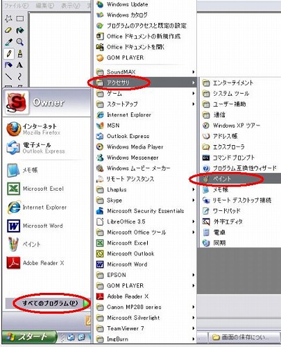The image size is (281, 347).
Task: Open リモート アシスタンス entry
Action: (146, 179)
